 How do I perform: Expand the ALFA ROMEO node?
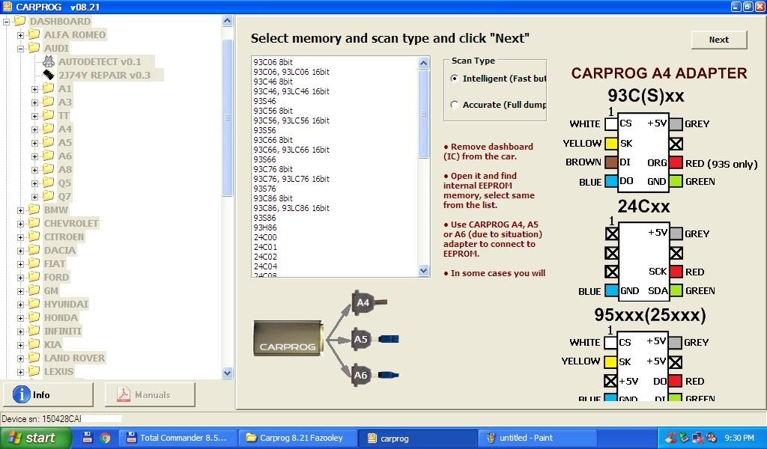click(x=20, y=35)
